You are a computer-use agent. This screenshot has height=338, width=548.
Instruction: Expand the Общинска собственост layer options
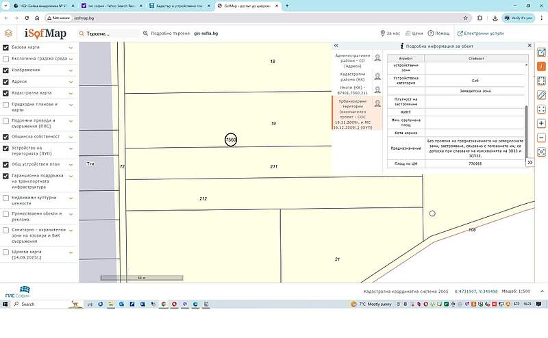point(71,137)
